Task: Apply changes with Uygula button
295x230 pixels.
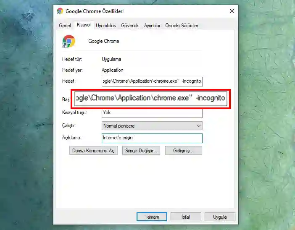Action: [220, 217]
